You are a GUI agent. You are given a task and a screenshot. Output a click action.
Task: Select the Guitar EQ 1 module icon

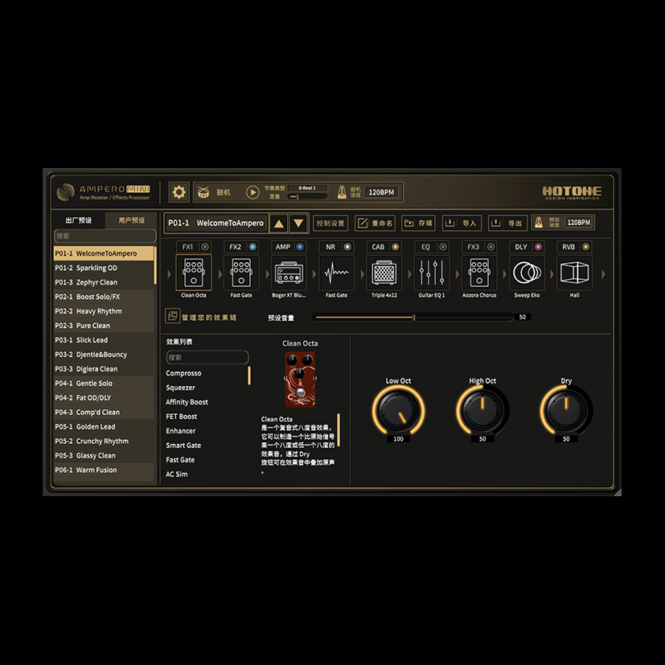point(432,273)
